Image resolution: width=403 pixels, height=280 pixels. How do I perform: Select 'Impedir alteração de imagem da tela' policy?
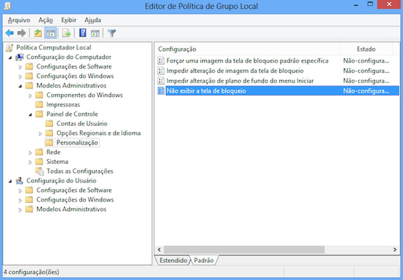coord(235,71)
